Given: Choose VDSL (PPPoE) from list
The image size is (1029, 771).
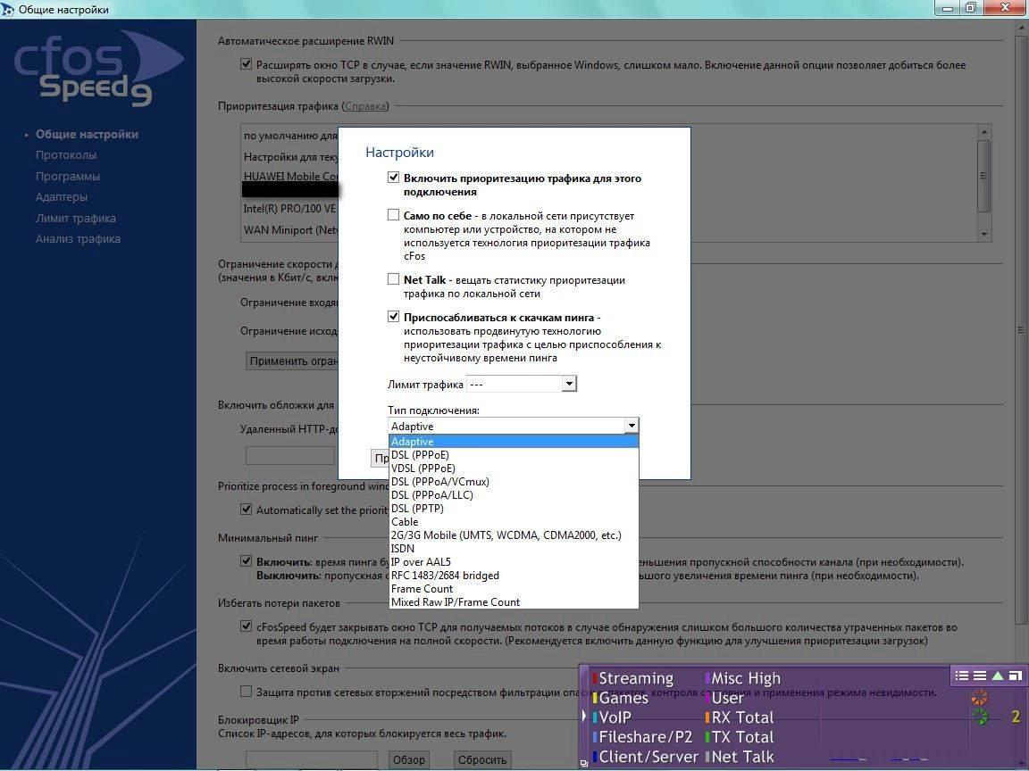Looking at the screenshot, I should 514,468.
